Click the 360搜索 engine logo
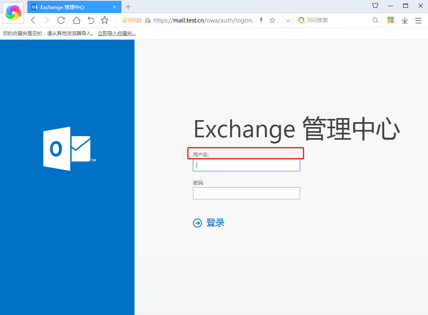Viewport: 428px width, 315px height. tap(301, 20)
